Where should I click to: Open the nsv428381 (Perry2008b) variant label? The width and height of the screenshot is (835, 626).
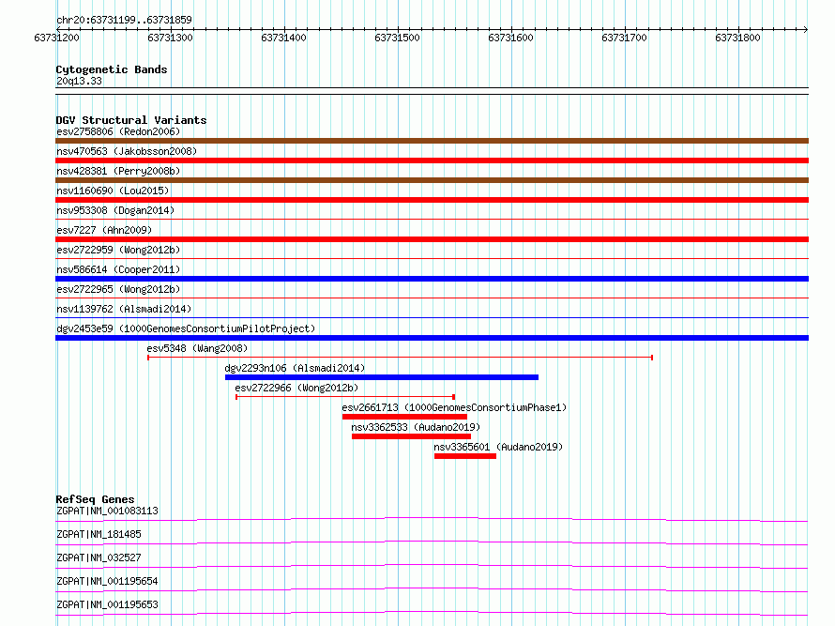(118, 171)
